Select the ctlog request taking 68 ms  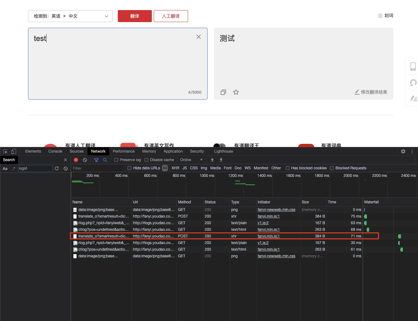tap(217, 230)
